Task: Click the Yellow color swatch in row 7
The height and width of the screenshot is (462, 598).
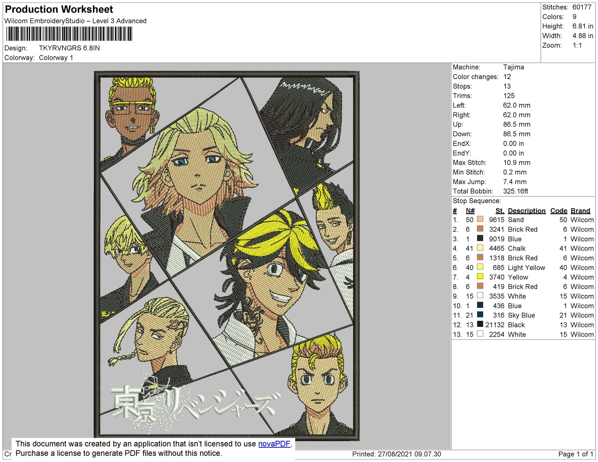Action: [x=480, y=277]
